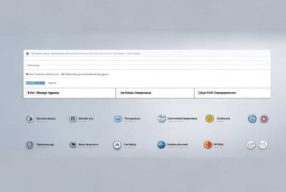Viewport: 286px width, 192px height.
Task: Open the gray square icon with red dot
Action: tap(73, 119)
